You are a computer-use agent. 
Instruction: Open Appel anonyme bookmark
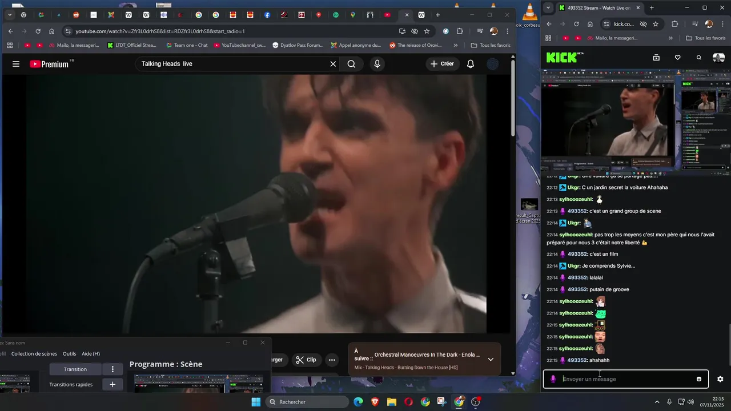point(356,45)
